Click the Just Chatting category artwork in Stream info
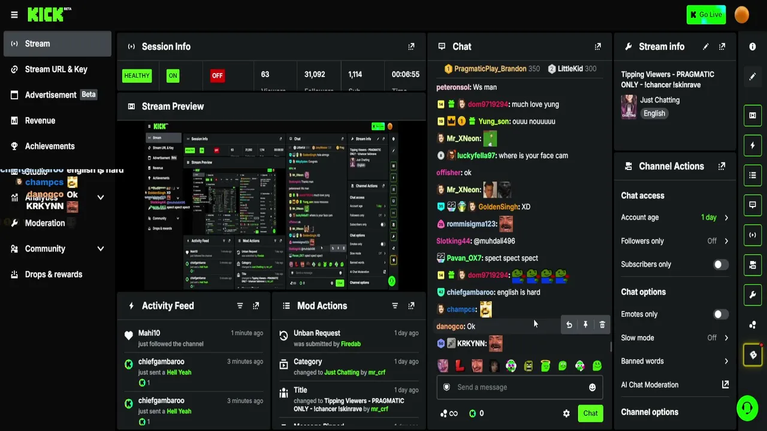The image size is (767, 431). coord(629,107)
